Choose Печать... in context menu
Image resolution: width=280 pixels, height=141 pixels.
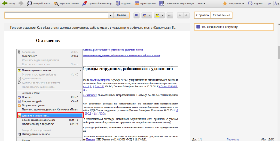[50, 97]
